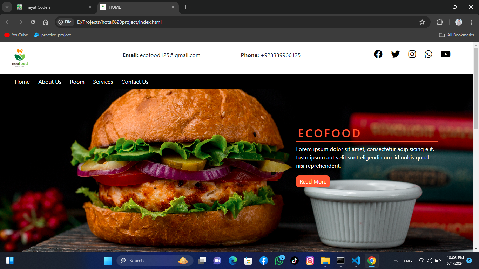Expand the hidden system tray icons
479x269 pixels.
click(396, 261)
